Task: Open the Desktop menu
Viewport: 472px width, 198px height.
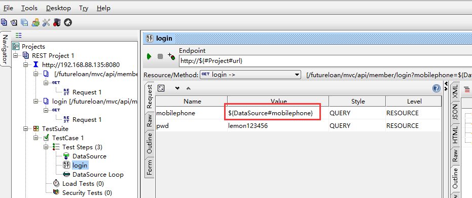Action: pyautogui.click(x=58, y=8)
